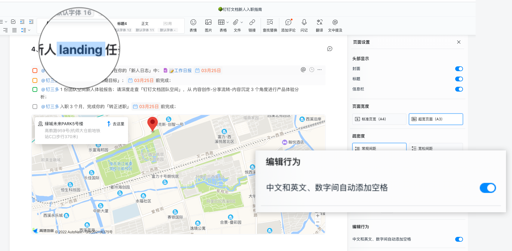Zoom in the map with plus
Image resolution: width=512 pixels, height=251 pixels.
[317, 216]
